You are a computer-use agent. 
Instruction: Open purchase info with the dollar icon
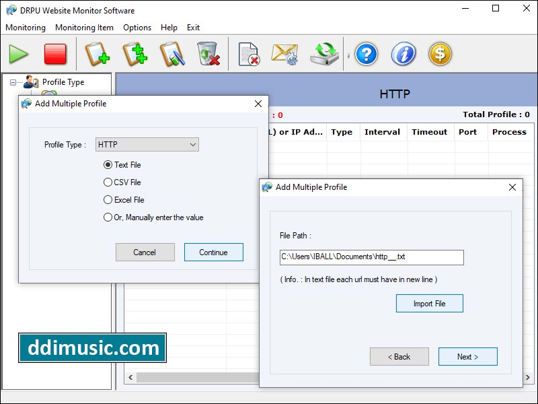440,55
